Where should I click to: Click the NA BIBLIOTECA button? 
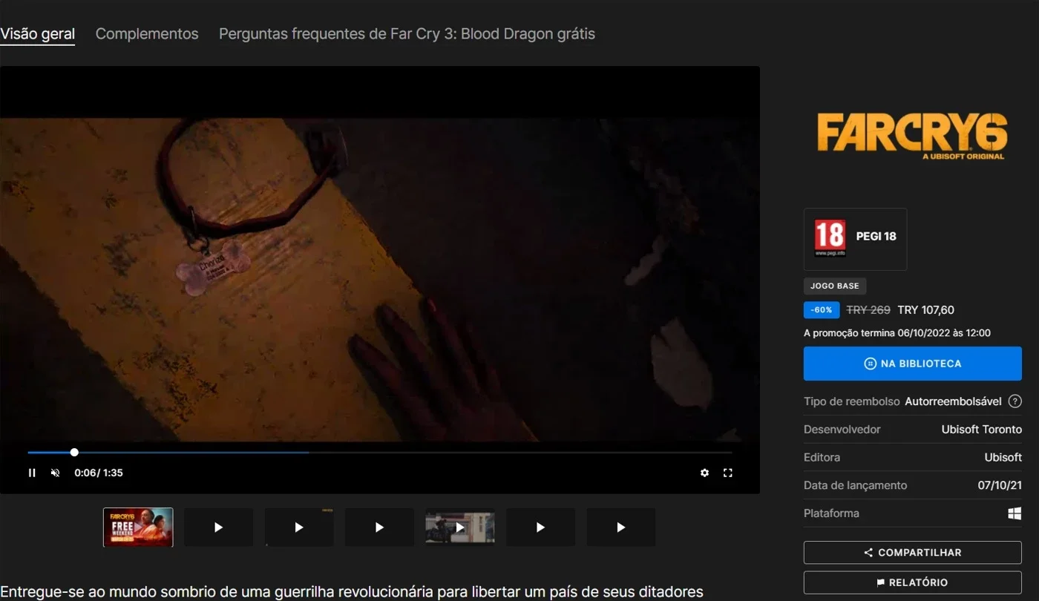tap(913, 364)
